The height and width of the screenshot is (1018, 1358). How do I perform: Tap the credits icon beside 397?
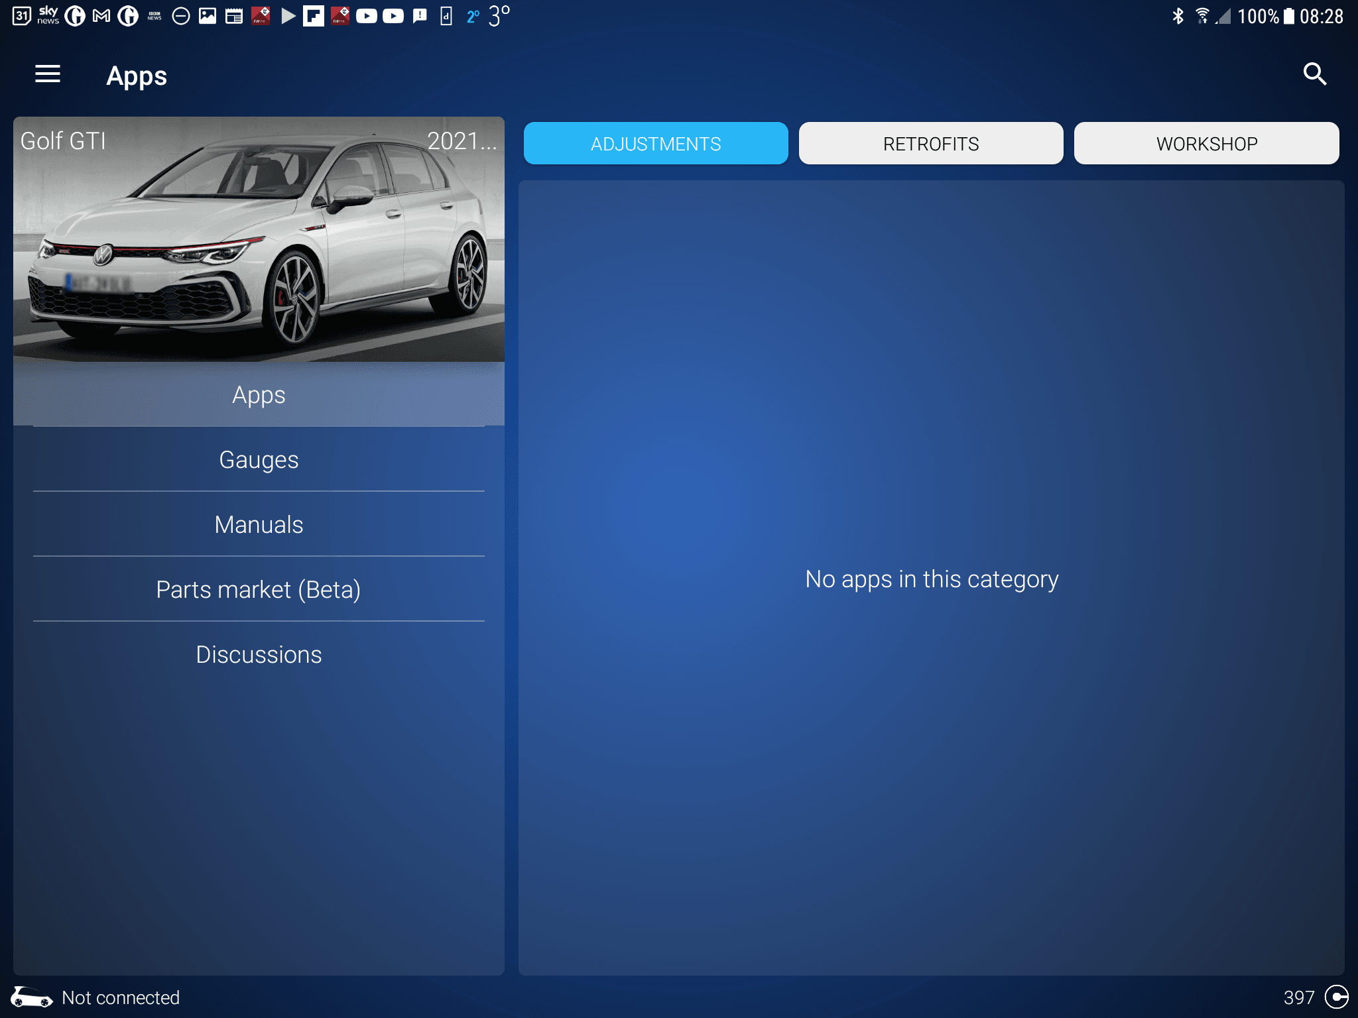coord(1336,997)
